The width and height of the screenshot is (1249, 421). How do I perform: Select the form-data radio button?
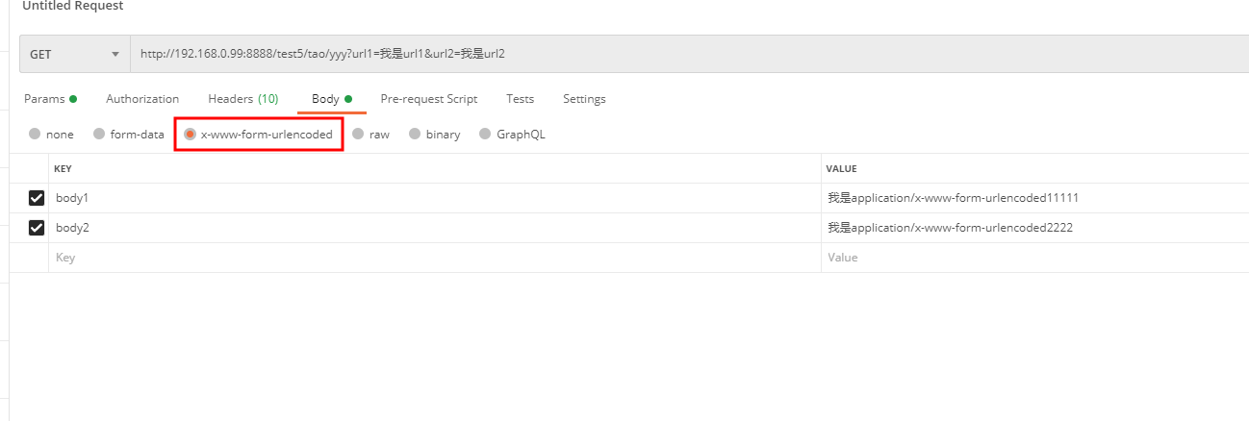pyautogui.click(x=99, y=135)
